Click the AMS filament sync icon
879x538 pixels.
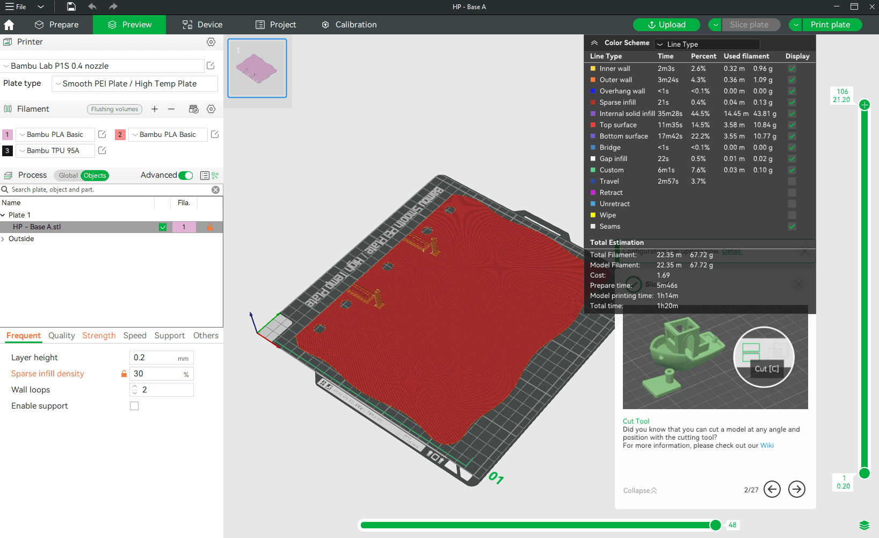point(194,109)
